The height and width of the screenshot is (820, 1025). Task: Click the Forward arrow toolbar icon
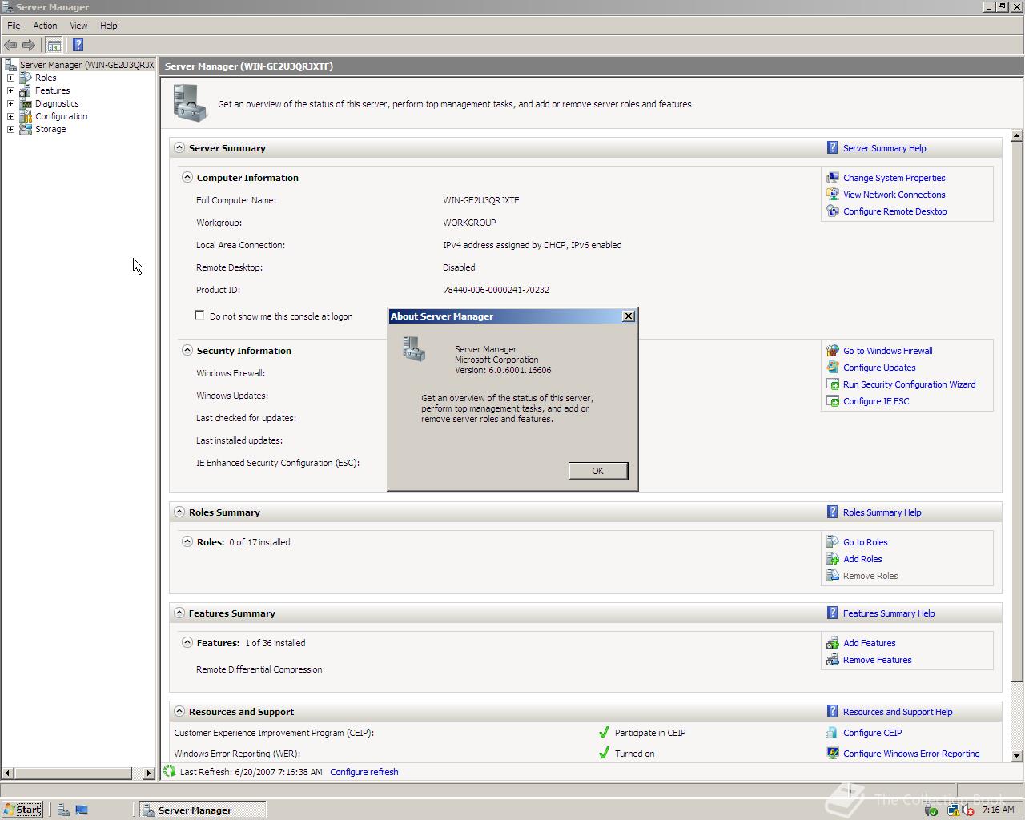tap(29, 45)
